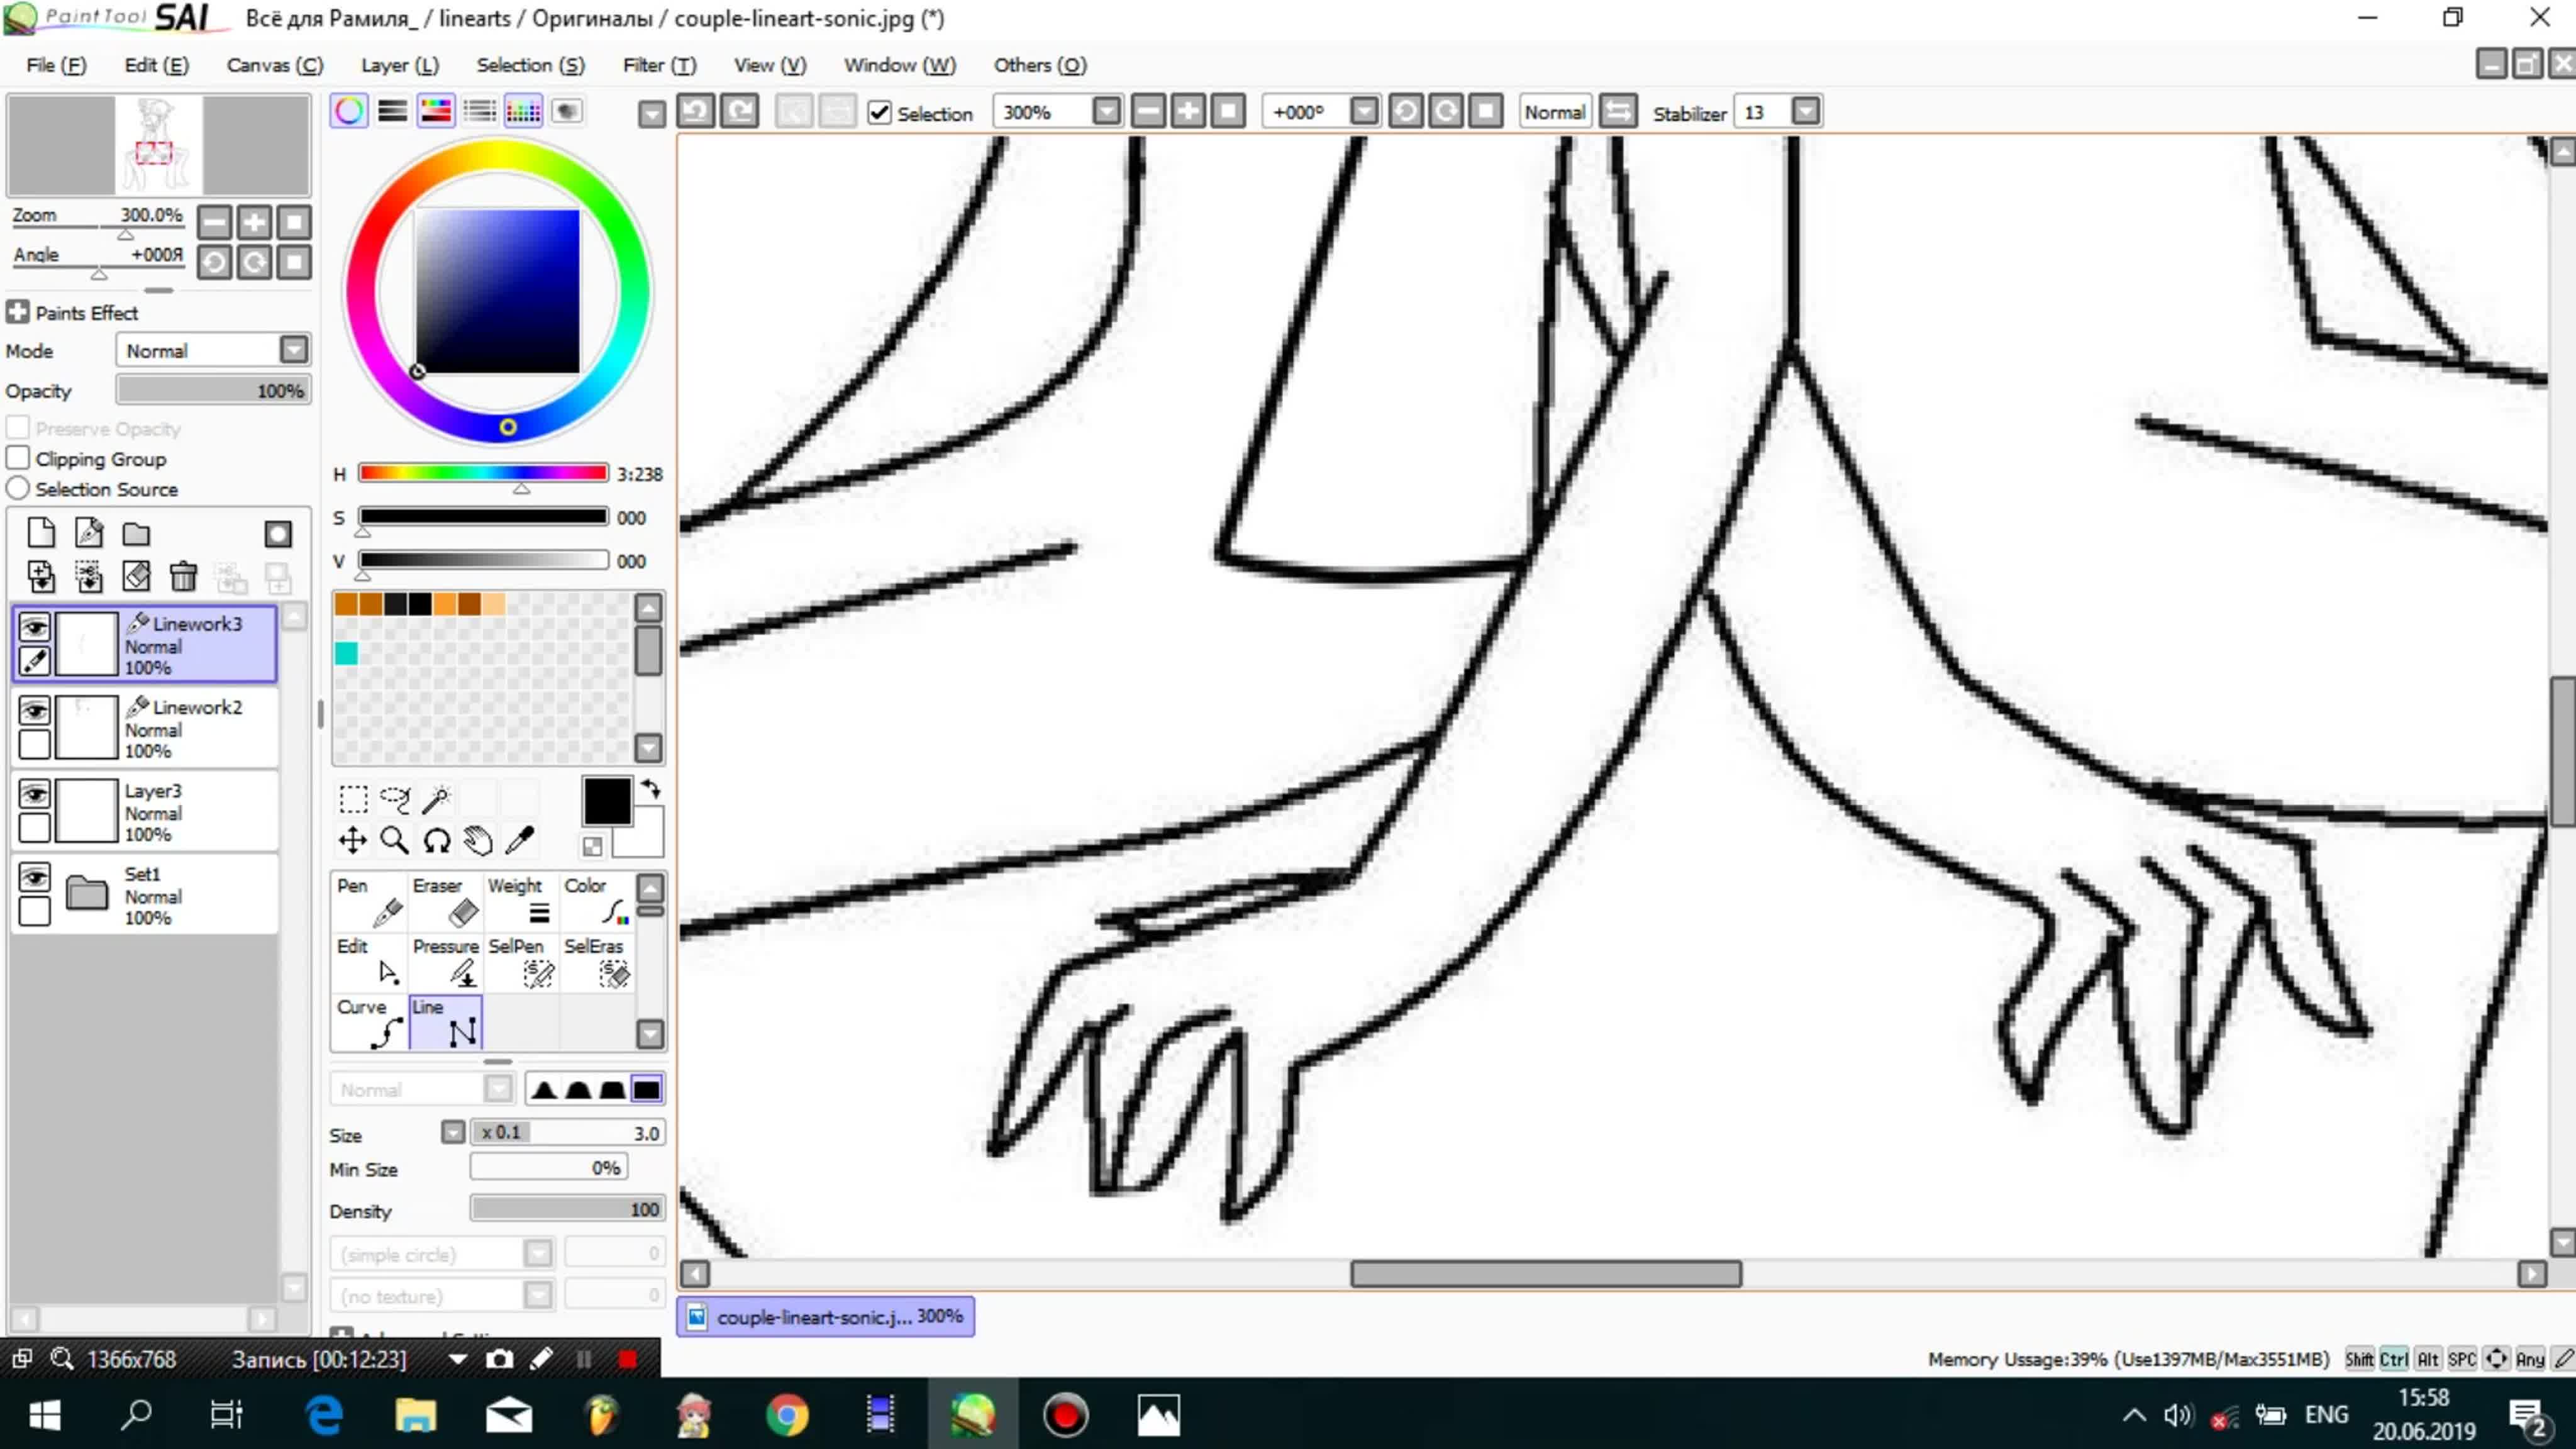Hide the Linework3 layer
This screenshot has width=2576, height=1449.
(35, 627)
